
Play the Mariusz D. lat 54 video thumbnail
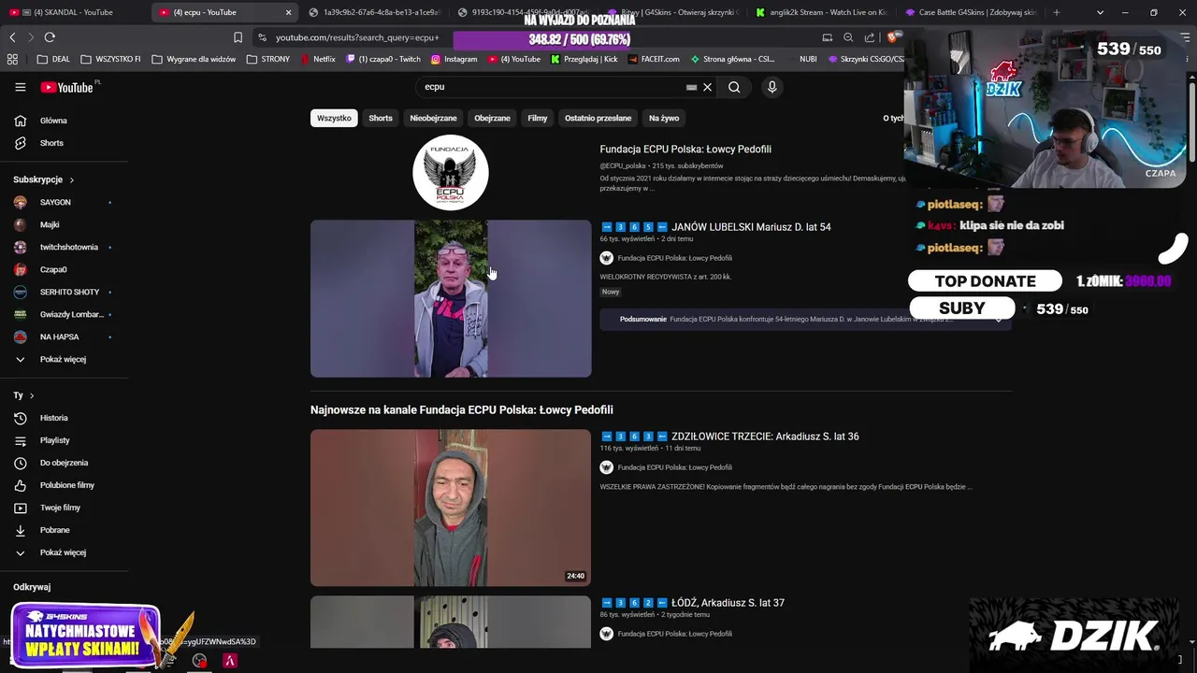point(451,299)
